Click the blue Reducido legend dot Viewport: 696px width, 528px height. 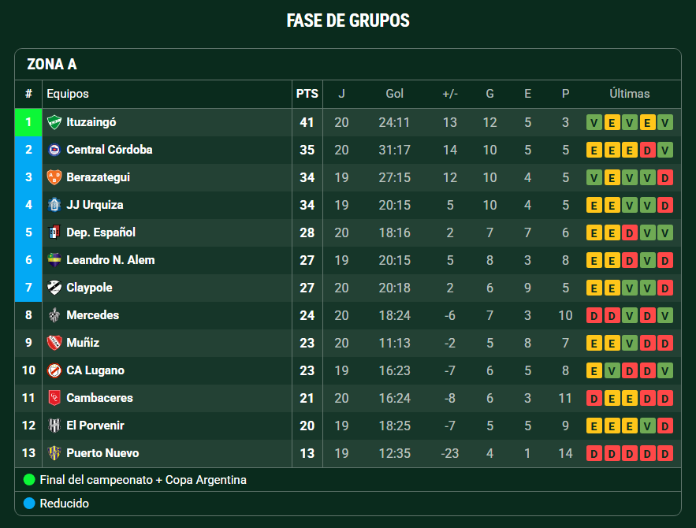click(29, 503)
